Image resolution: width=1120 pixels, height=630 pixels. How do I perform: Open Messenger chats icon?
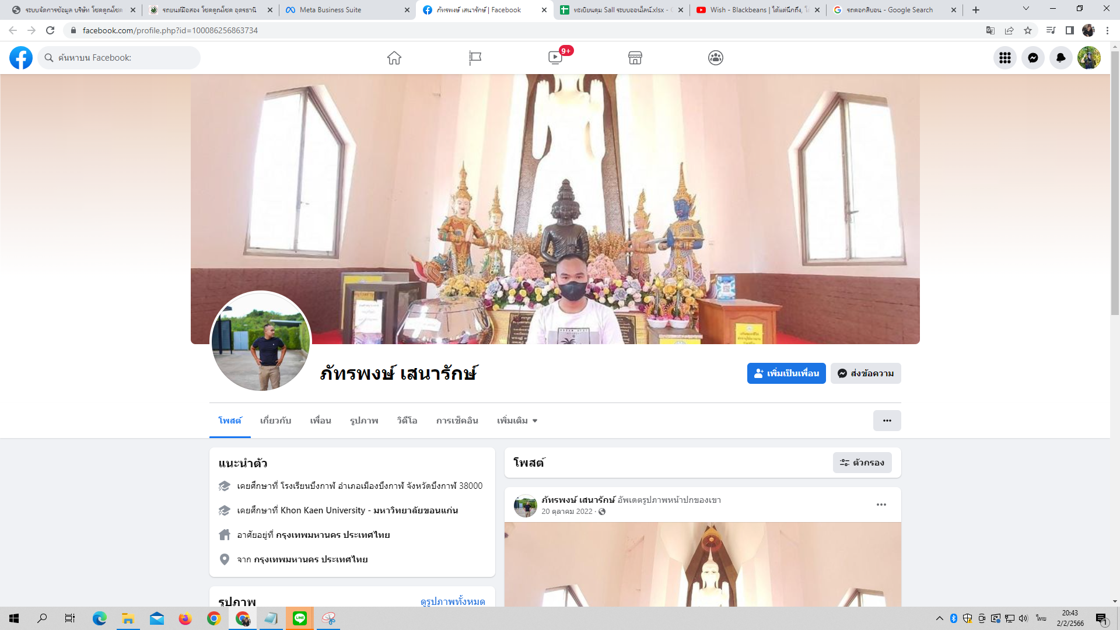pos(1032,58)
